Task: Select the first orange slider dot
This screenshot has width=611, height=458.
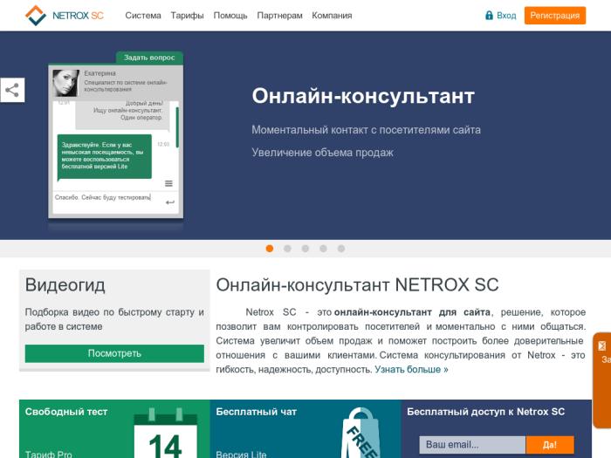Action: tap(269, 249)
